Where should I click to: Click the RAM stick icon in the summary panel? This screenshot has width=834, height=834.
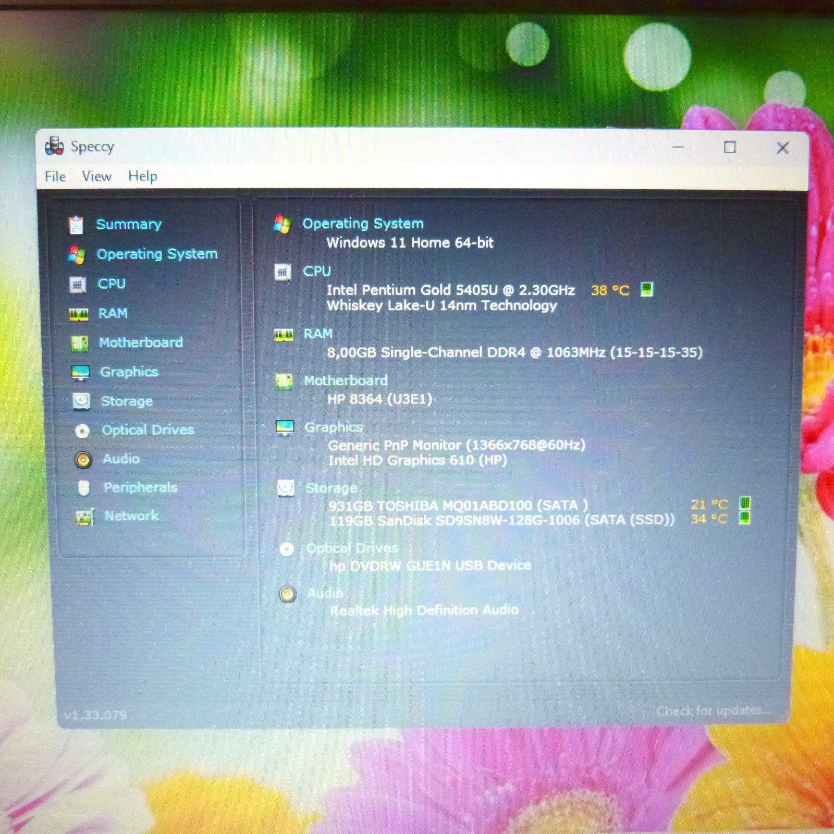point(284,335)
